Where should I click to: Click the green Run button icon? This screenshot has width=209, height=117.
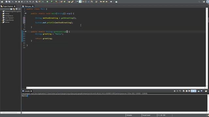coord(47,2)
